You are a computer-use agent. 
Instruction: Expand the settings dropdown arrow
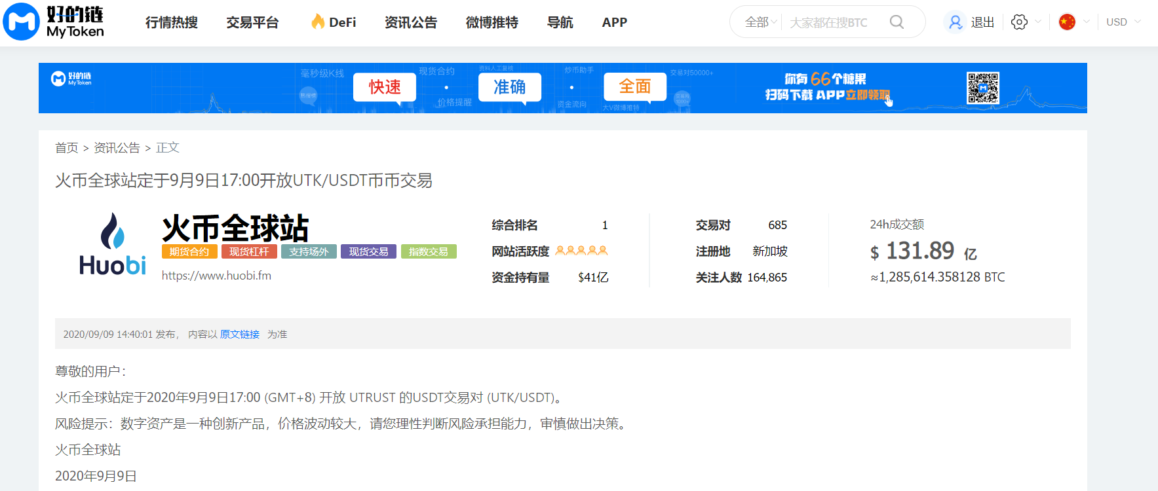[1038, 22]
